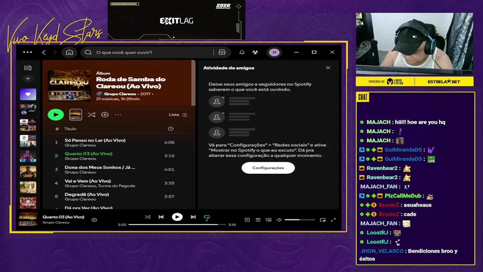This screenshot has height=272, width=483.
Task: Open the profile avatar 'H' menu
Action: pos(274,53)
